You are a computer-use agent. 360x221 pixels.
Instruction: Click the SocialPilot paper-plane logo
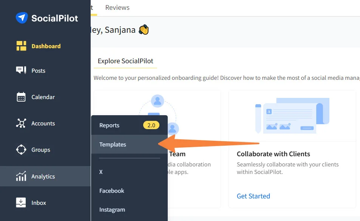tap(20, 18)
